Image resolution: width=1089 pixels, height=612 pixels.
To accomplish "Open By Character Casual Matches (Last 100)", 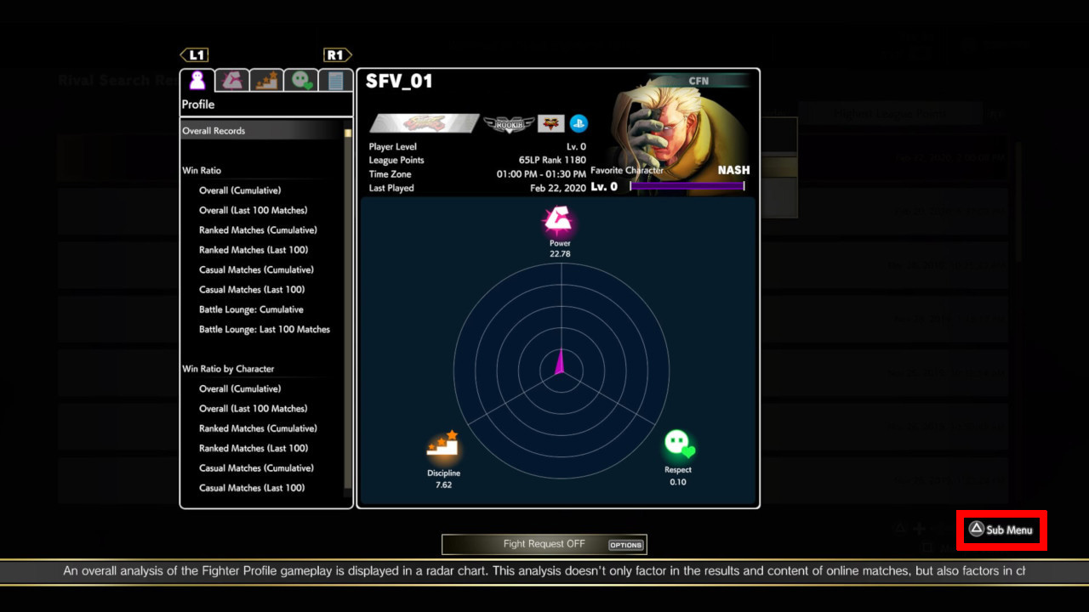I will click(252, 488).
